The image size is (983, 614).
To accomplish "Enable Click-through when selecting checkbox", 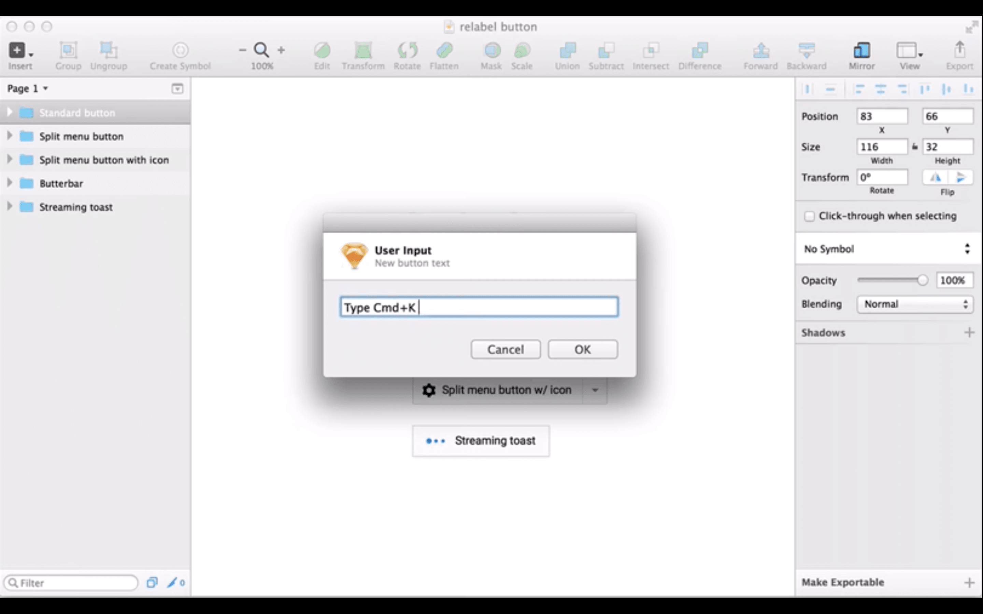I will 809,216.
